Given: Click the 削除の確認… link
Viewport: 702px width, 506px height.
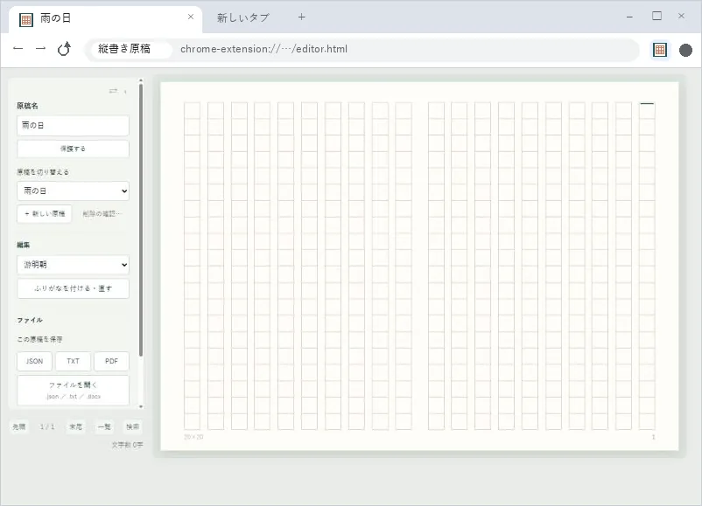Looking at the screenshot, I should (102, 213).
